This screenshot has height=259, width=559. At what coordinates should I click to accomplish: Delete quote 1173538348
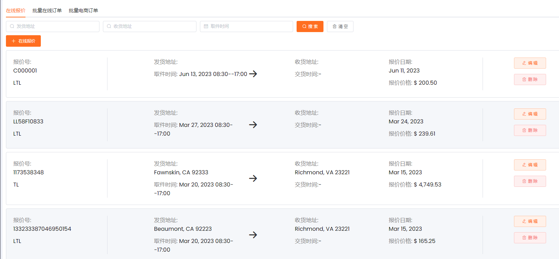[530, 181]
